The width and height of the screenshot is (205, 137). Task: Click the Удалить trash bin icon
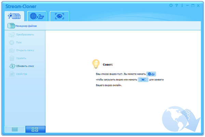12,58
